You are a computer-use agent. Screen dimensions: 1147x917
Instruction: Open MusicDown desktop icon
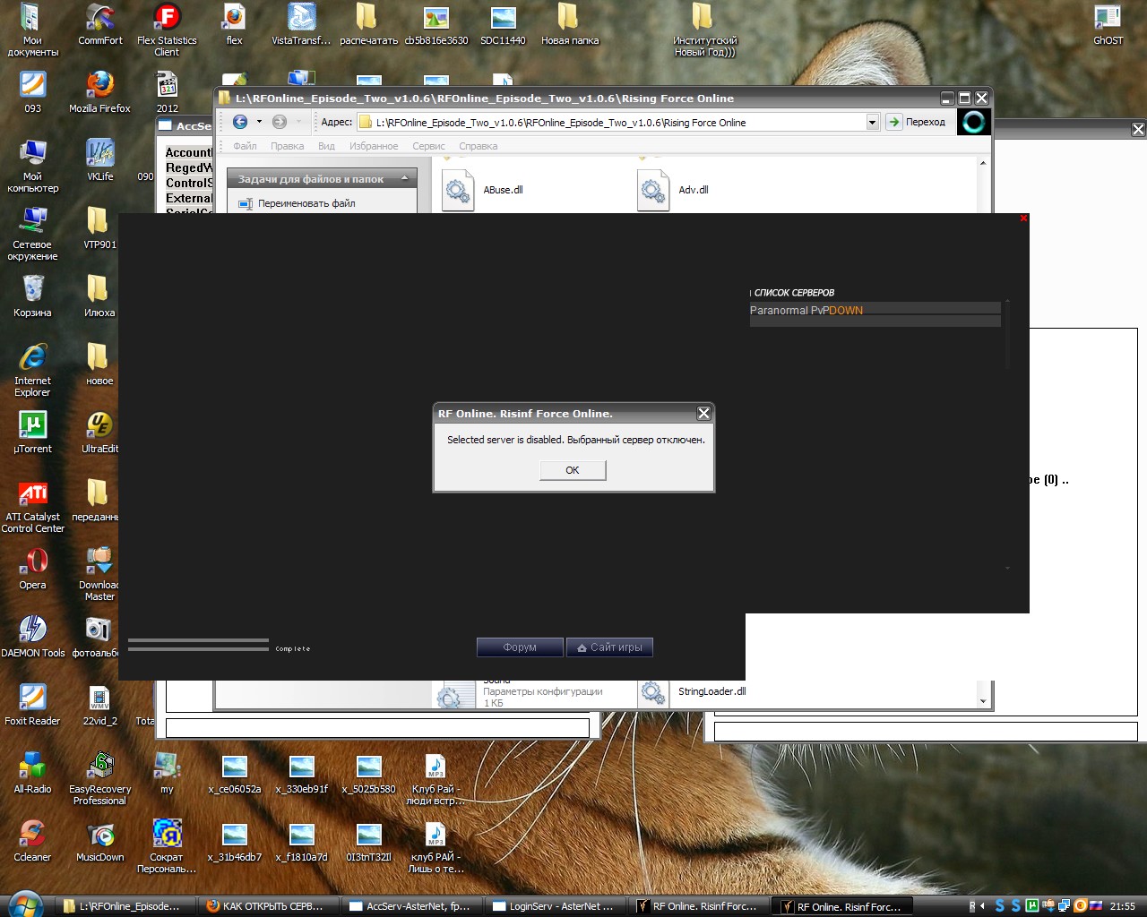point(99,841)
